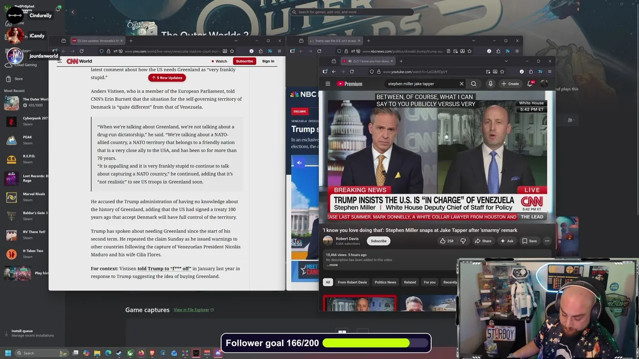Clear the YouTube search text
639x359 pixels.
click(461, 84)
